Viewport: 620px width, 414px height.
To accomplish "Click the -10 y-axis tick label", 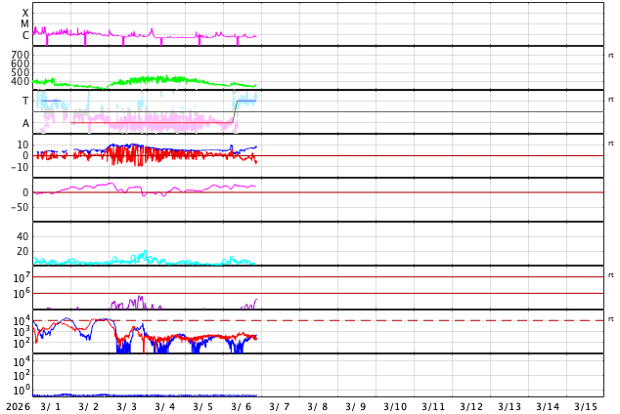I will click(x=20, y=167).
